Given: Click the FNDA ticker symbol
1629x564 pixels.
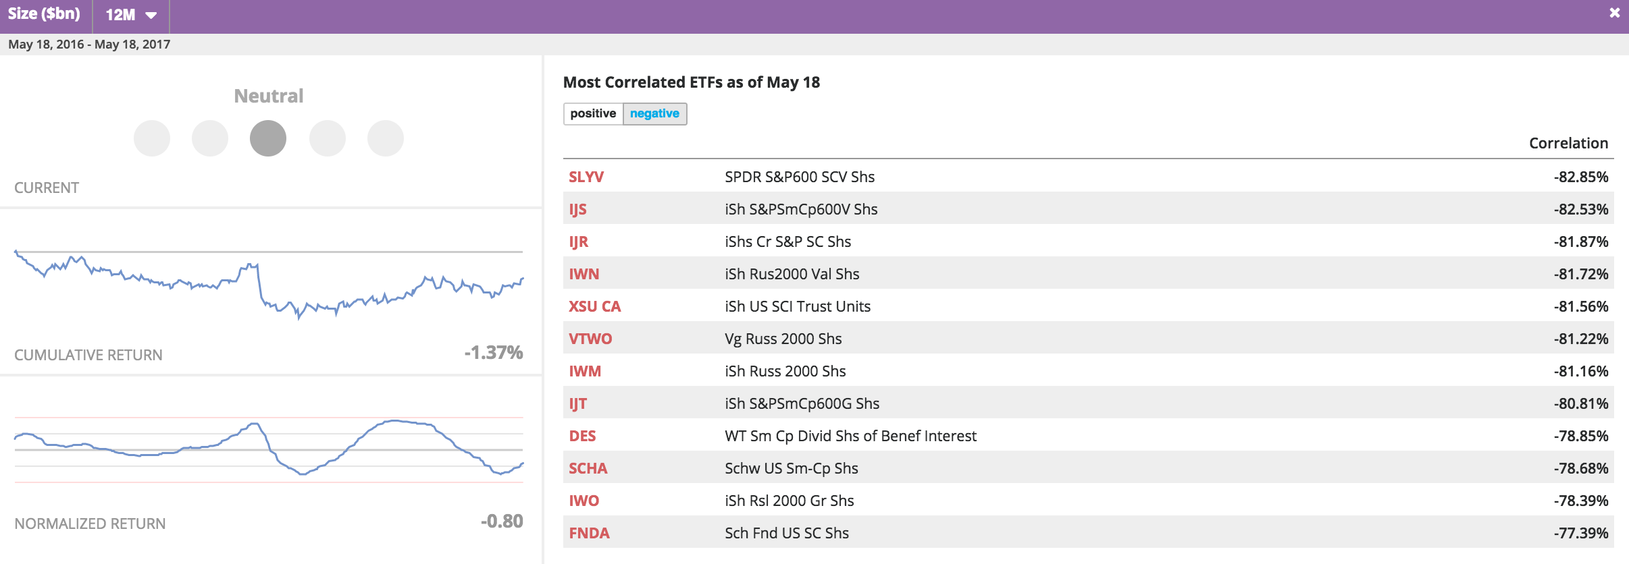Looking at the screenshot, I should point(589,533).
